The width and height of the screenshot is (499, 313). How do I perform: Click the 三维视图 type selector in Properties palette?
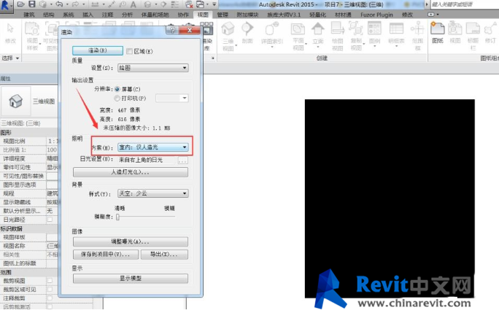pyautogui.click(x=29, y=101)
